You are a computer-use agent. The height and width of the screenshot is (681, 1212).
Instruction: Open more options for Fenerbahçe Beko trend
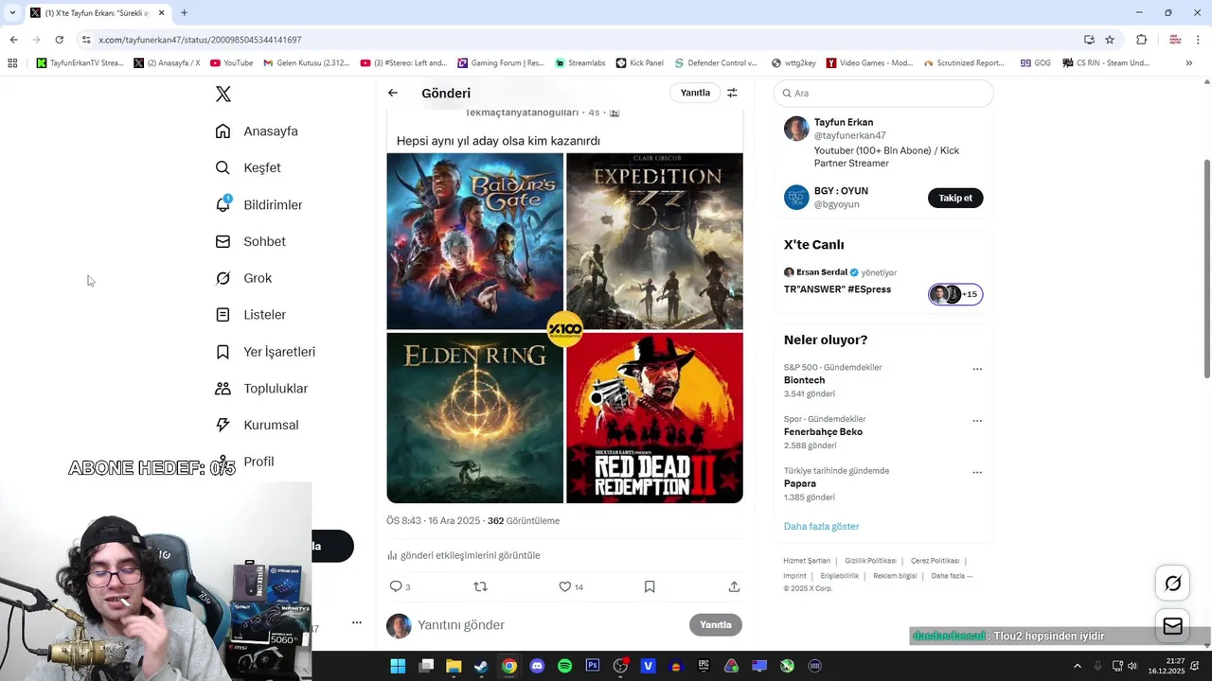click(x=977, y=421)
